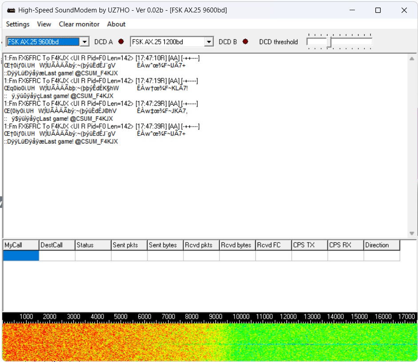
Task: Click the DCD A indicator light
Action: (120, 42)
